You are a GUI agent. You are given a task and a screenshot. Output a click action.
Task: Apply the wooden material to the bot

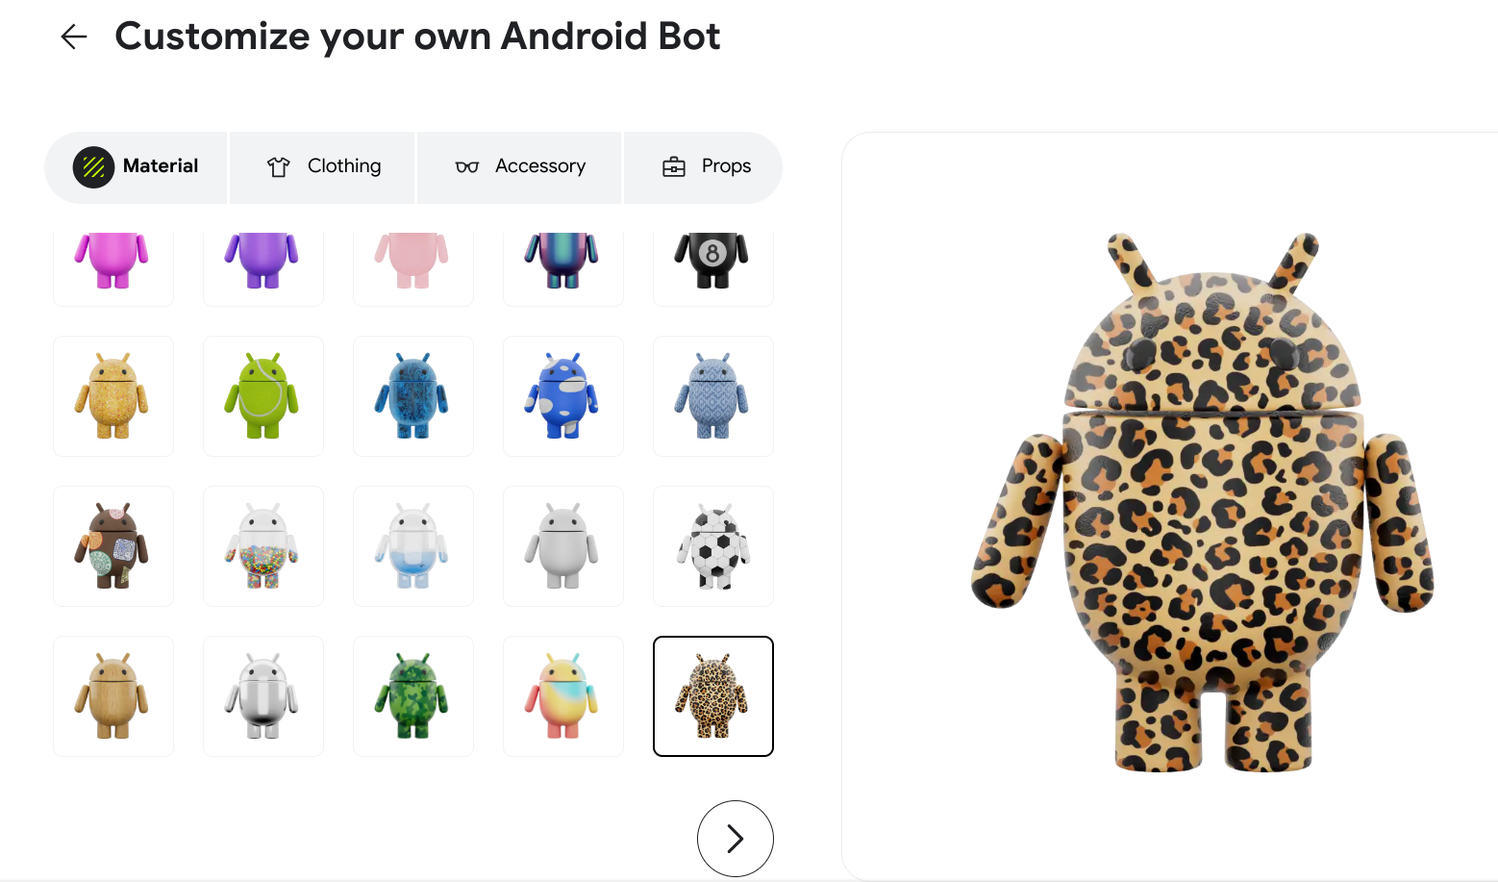coord(113,695)
